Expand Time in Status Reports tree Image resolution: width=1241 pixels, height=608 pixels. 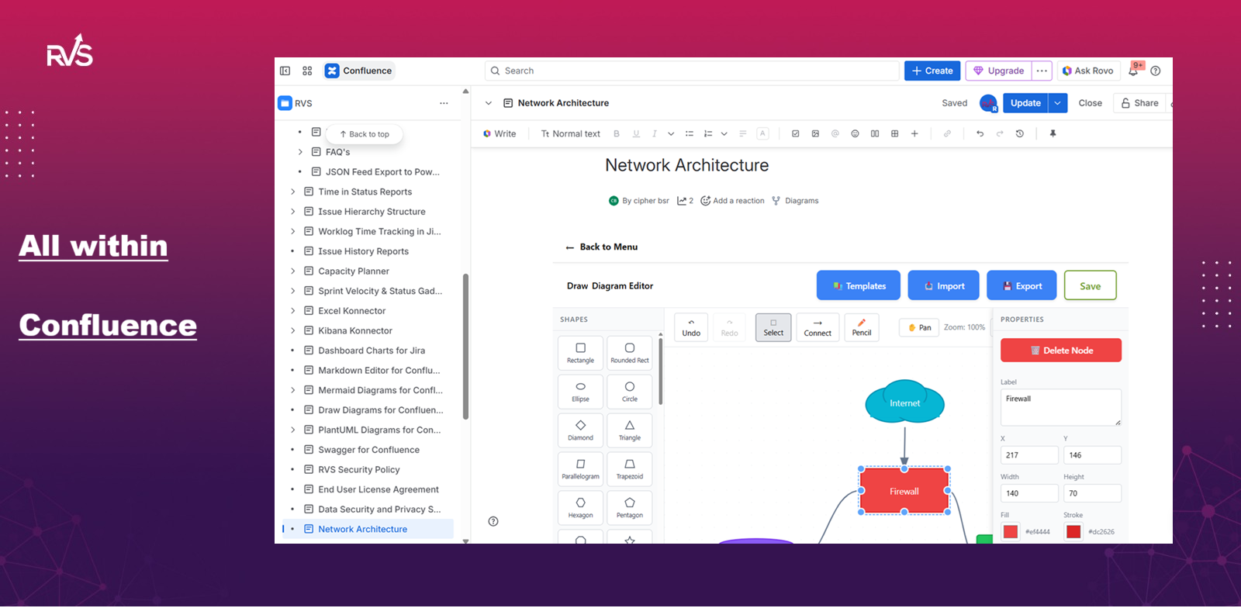[x=292, y=192]
